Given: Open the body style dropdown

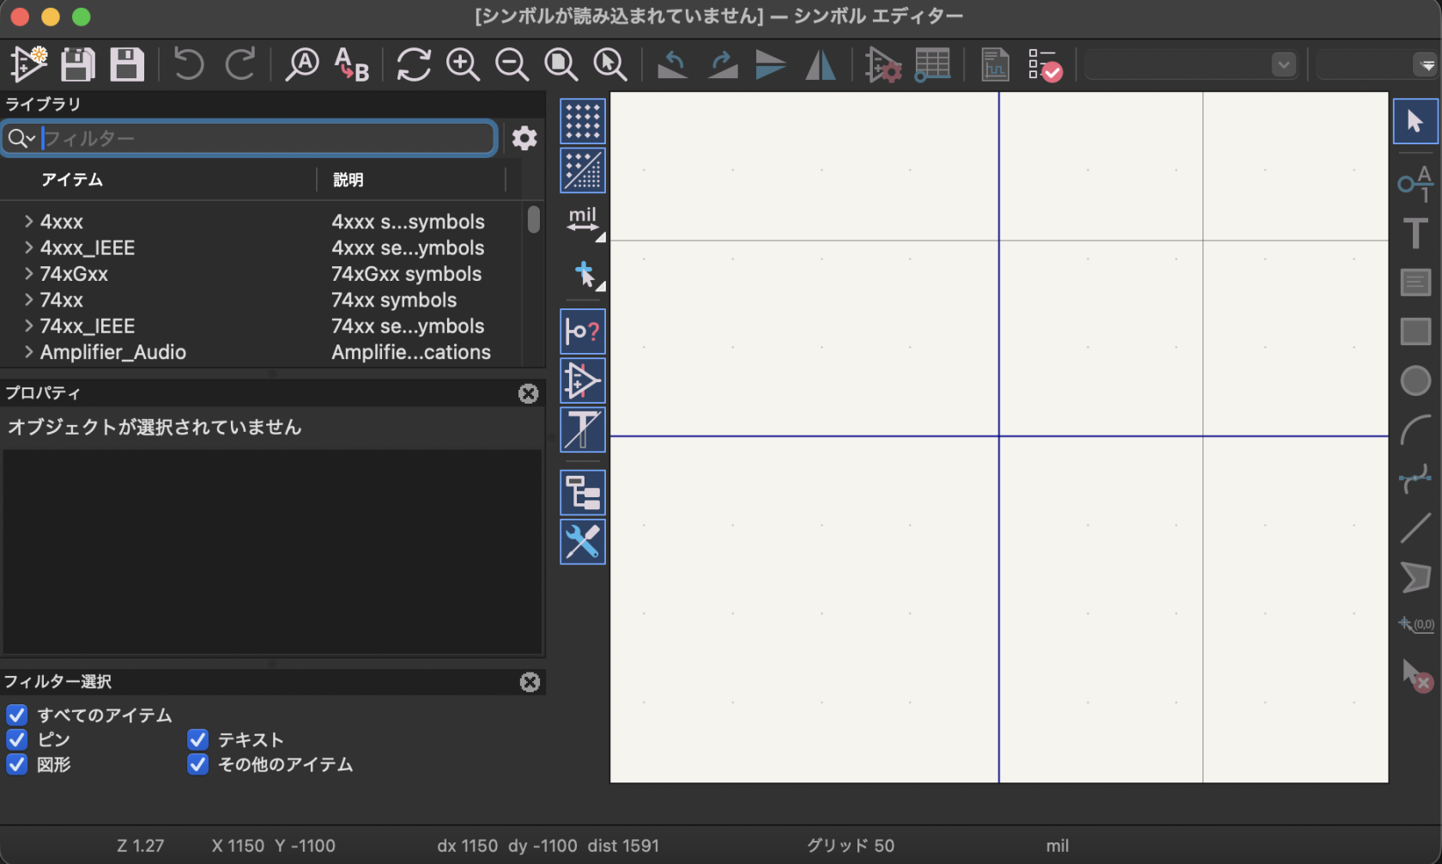Looking at the screenshot, I should coord(1378,64).
